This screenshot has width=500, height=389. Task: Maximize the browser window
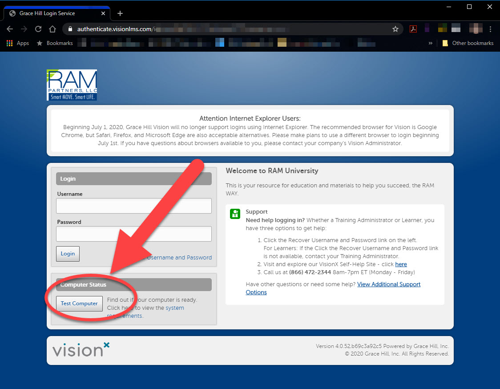click(x=469, y=7)
